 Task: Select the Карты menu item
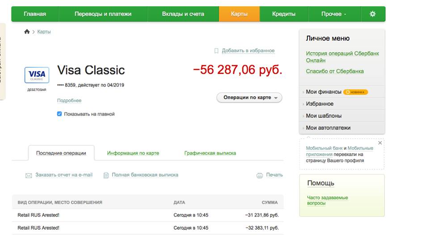tap(239, 14)
